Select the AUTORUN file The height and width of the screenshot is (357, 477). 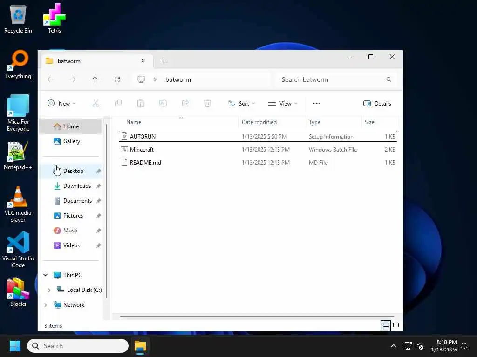[x=258, y=136]
